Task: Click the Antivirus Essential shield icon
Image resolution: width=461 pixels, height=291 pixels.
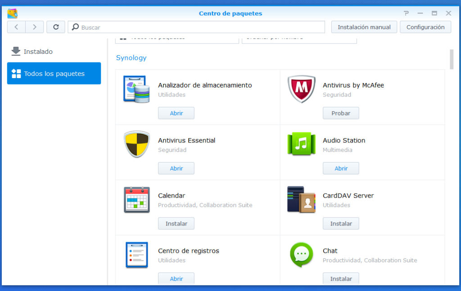Action: pyautogui.click(x=137, y=144)
